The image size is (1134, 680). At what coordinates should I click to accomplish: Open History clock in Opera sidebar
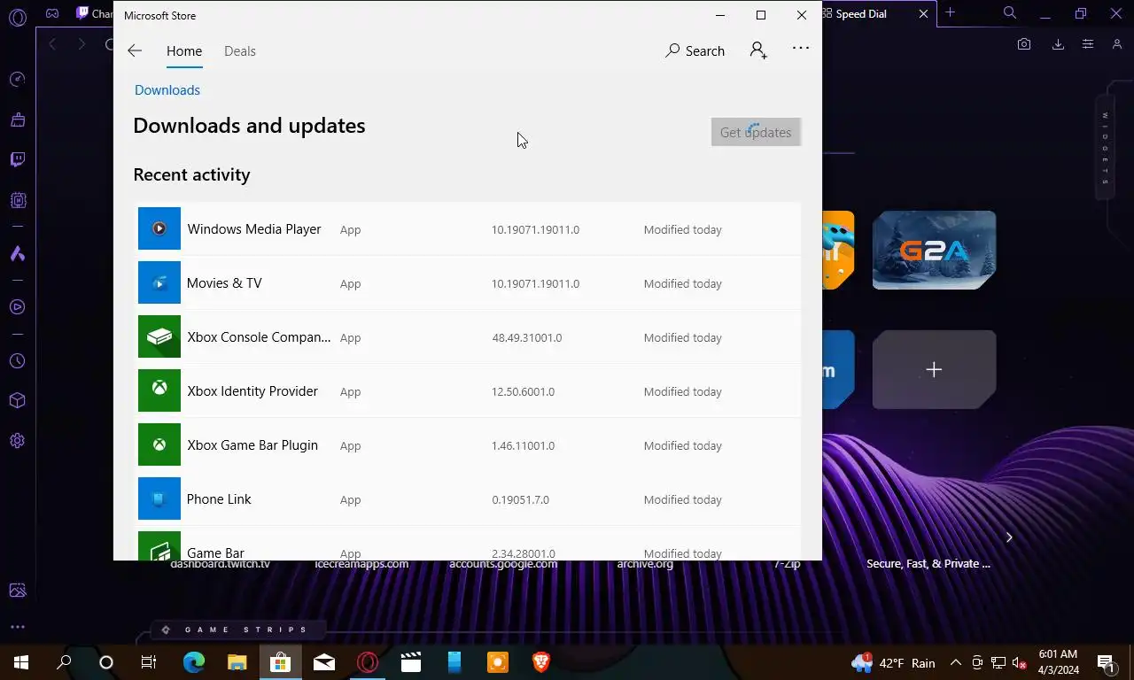[x=17, y=361]
